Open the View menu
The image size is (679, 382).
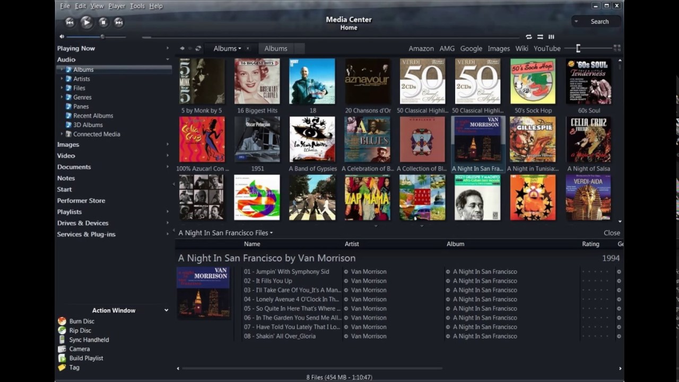tap(97, 6)
